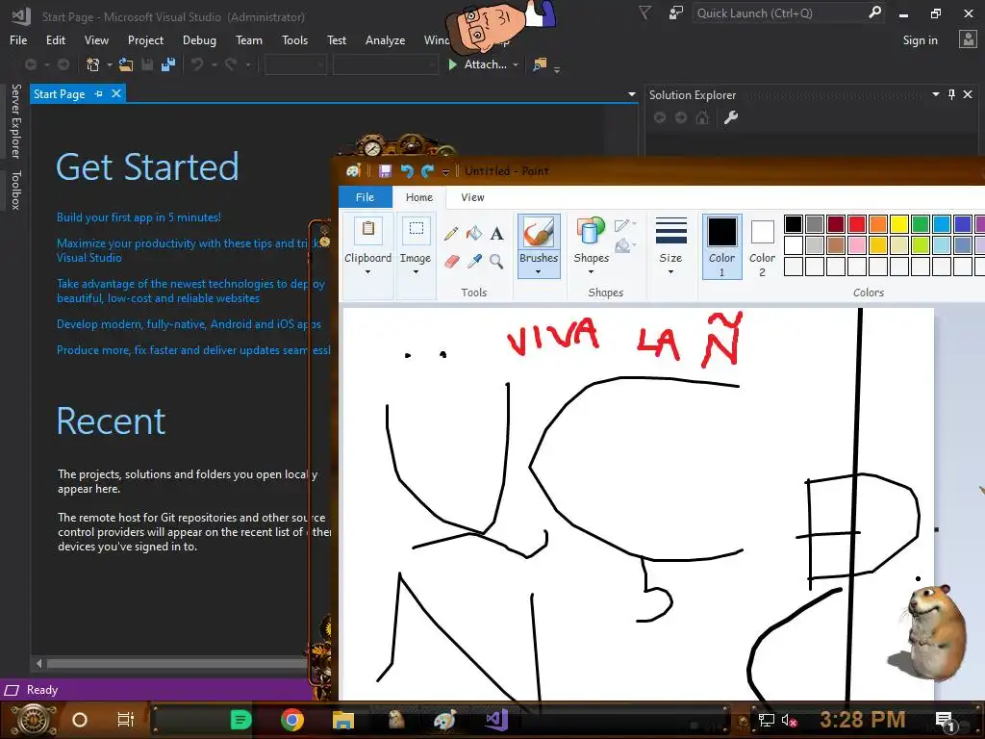
Task: Open File Explorer from the taskbar
Action: (x=343, y=720)
